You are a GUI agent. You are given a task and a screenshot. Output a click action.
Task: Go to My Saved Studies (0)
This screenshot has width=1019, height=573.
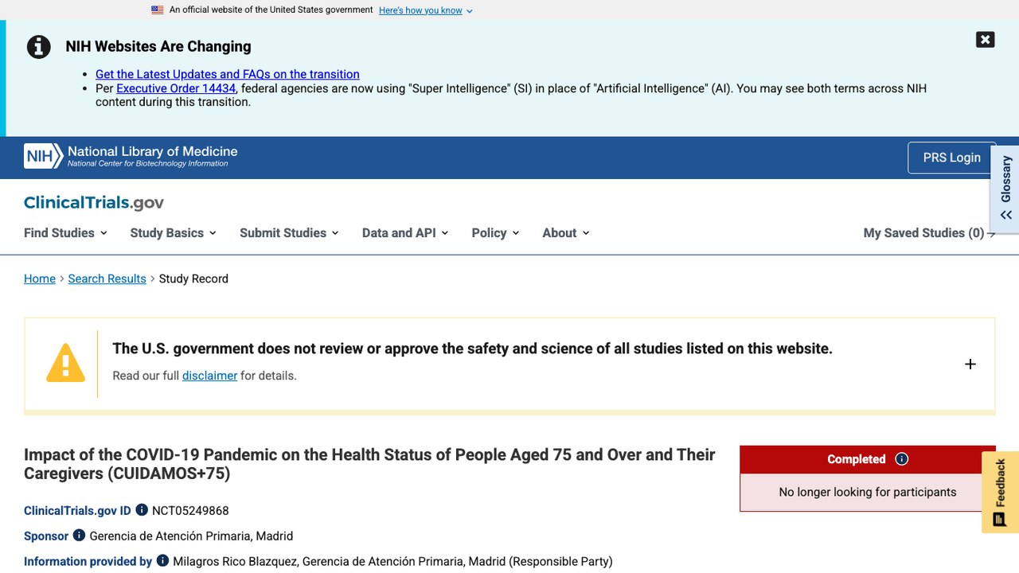[x=929, y=233]
